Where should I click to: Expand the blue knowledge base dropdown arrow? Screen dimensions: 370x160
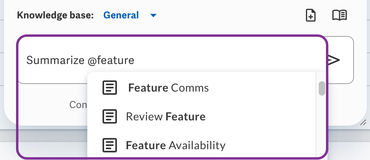tap(153, 16)
